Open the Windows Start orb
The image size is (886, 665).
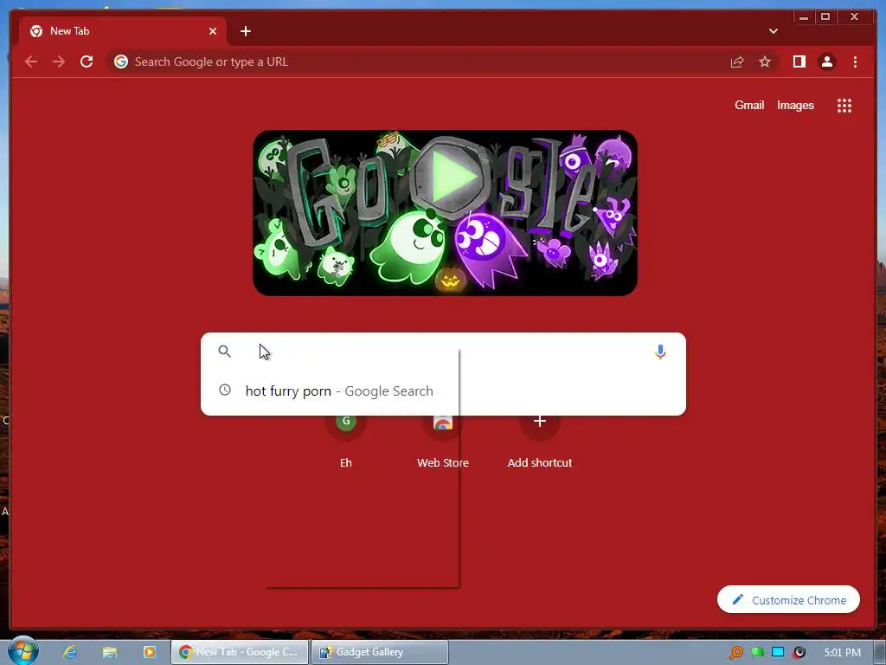coord(23,651)
